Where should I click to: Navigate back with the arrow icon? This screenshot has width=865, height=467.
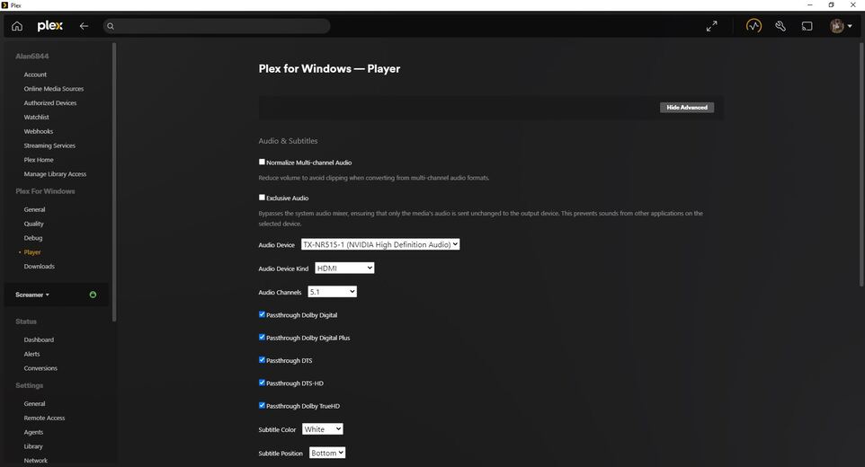tap(84, 26)
